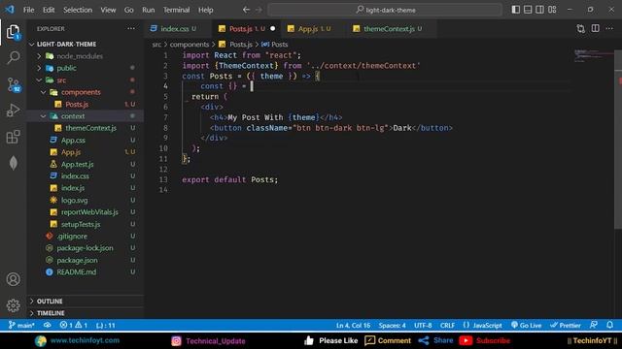Click the code minimap preview
Screen dimensions: 622x349
[593, 55]
